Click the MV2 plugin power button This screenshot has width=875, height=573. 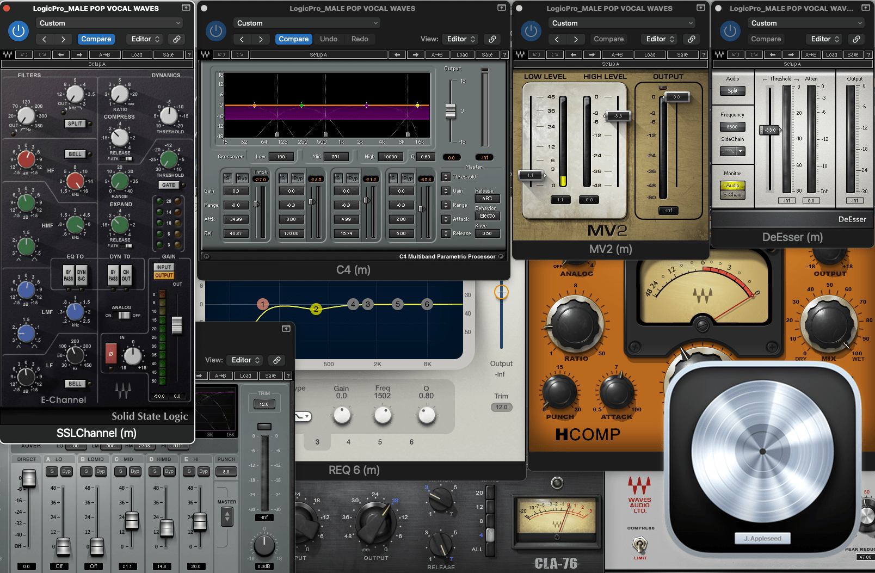[531, 31]
